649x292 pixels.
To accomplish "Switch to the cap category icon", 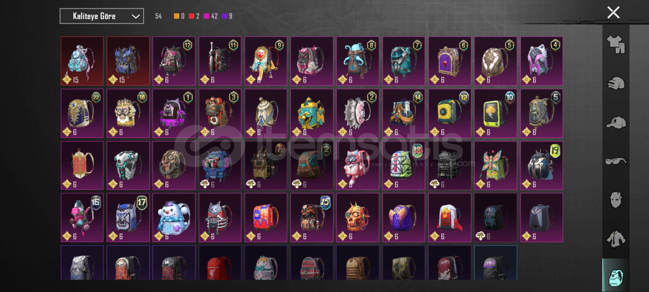I will (616, 122).
